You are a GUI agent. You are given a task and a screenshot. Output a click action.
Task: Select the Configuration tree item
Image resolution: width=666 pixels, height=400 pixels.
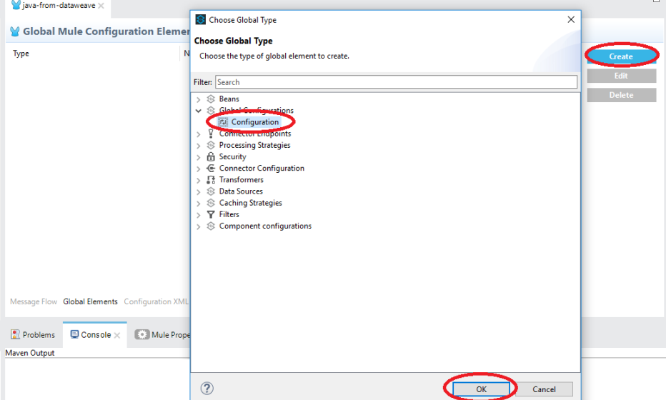click(x=255, y=122)
